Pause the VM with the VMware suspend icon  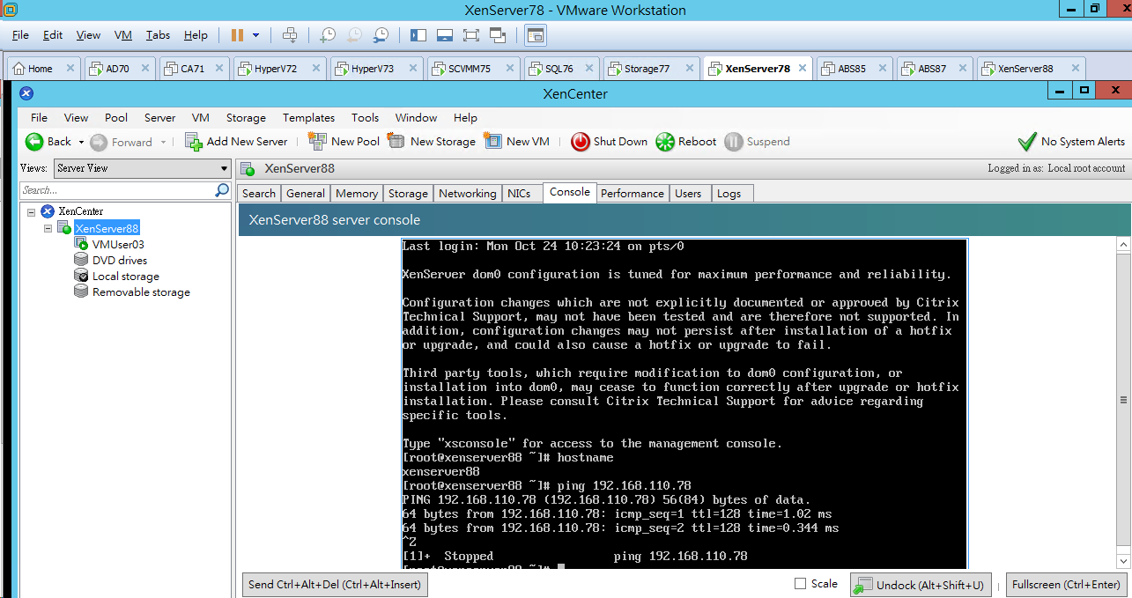237,35
